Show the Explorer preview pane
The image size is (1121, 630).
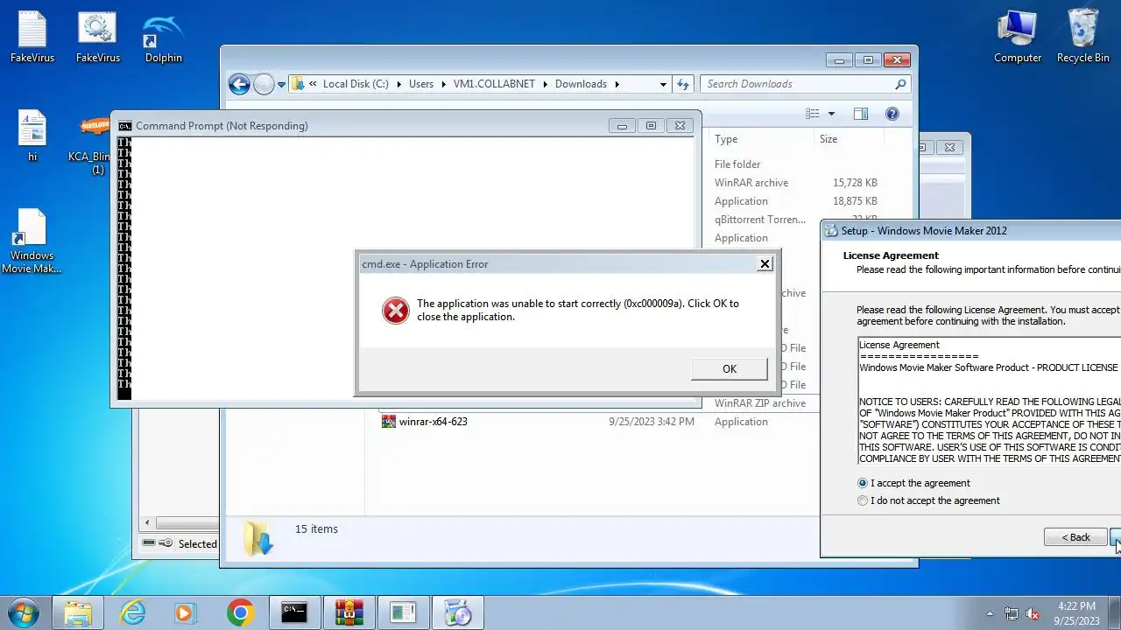tap(861, 114)
